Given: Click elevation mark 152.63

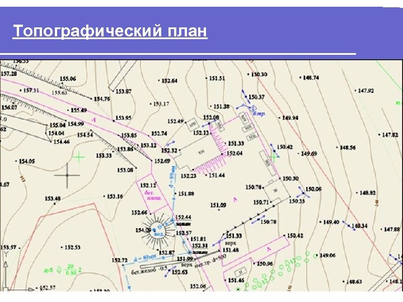Looking at the screenshot, I should tap(180, 272).
